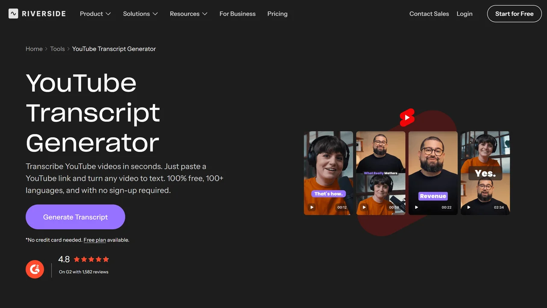Expand the Solutions menu chevron
This screenshot has width=547, height=308.
[x=155, y=14]
